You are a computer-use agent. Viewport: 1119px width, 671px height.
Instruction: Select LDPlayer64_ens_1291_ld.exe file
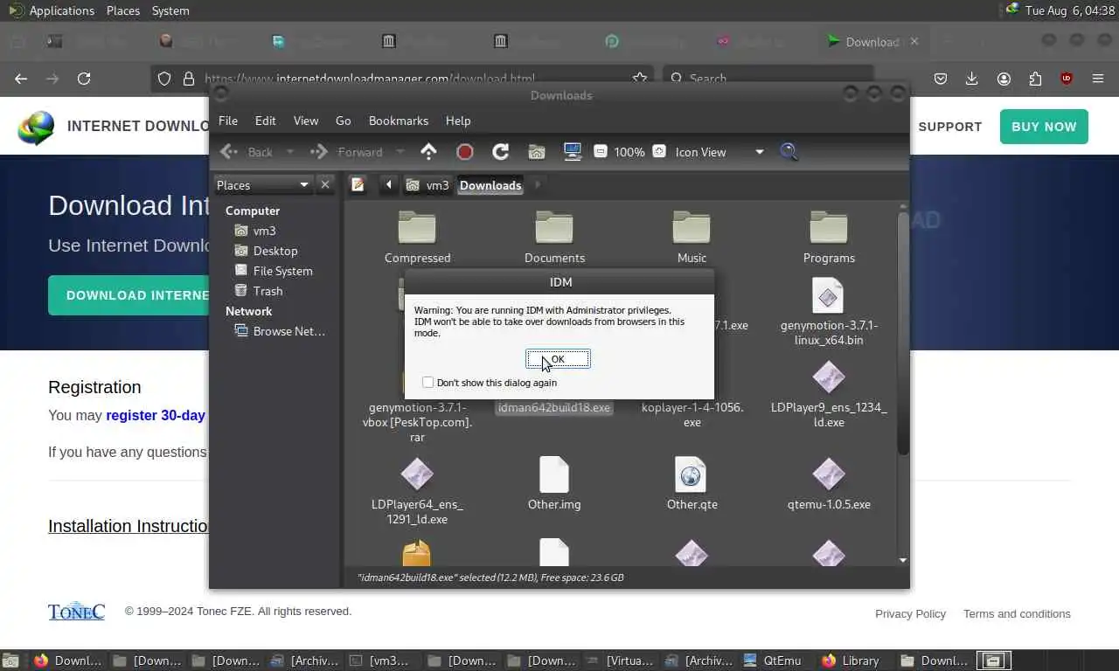[x=417, y=493]
